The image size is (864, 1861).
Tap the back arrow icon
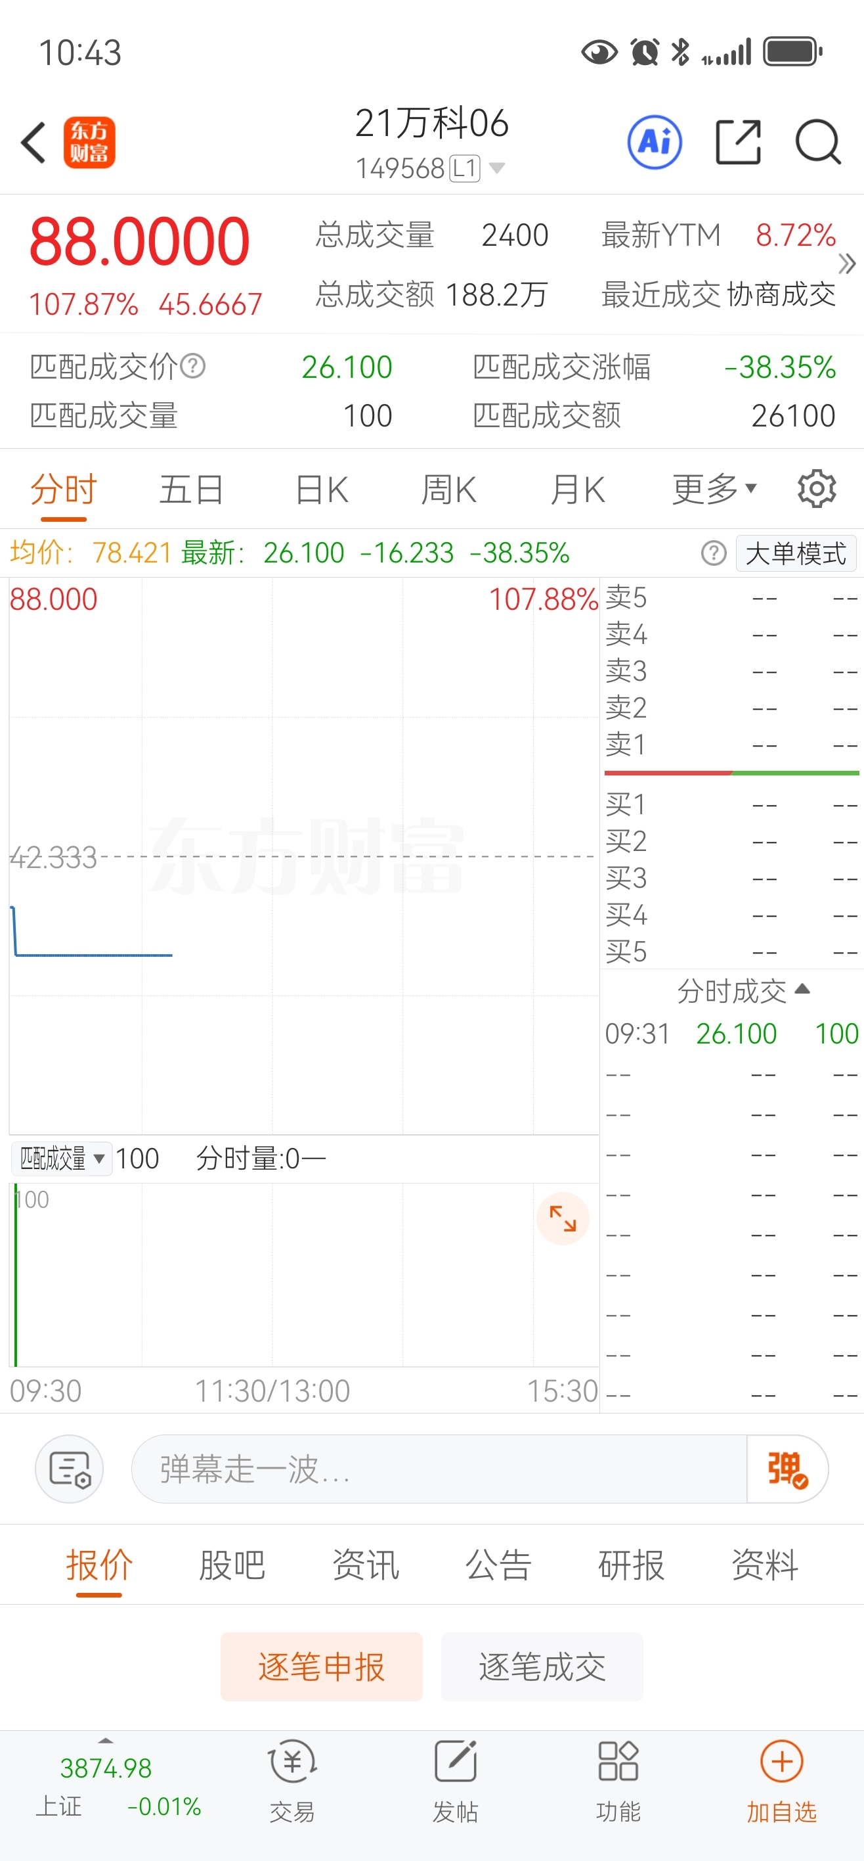click(34, 143)
